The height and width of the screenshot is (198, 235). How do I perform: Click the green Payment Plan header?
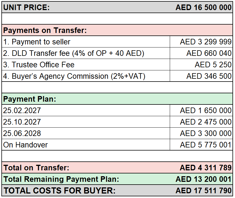click(117, 99)
